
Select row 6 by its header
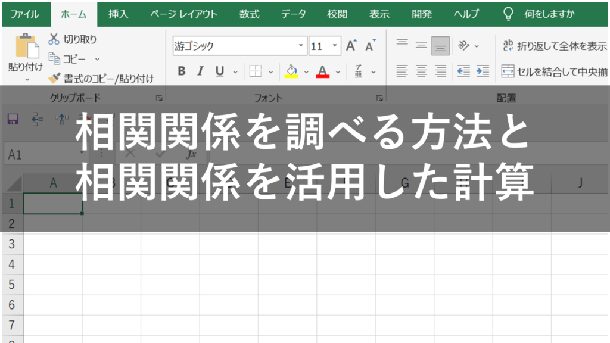(13, 305)
